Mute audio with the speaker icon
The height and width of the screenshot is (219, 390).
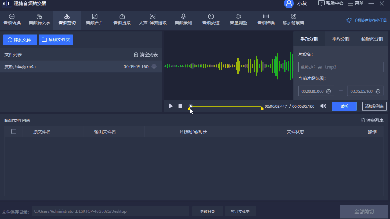point(323,106)
